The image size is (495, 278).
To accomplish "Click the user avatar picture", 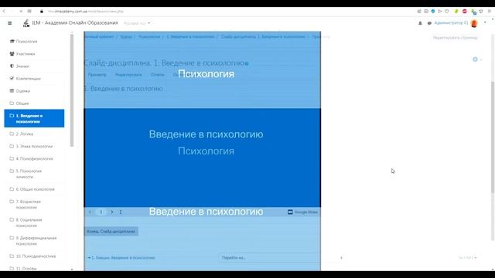I will pos(474,23).
